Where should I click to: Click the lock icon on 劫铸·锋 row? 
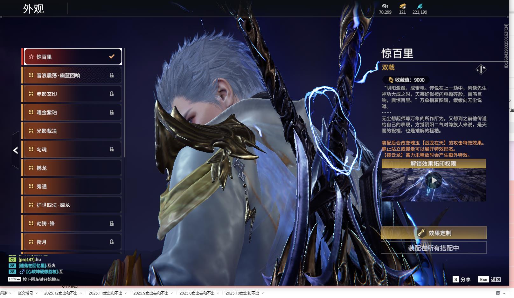(x=112, y=223)
